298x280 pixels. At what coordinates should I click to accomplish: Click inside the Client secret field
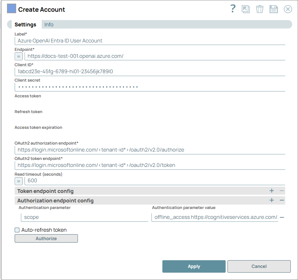110,87
